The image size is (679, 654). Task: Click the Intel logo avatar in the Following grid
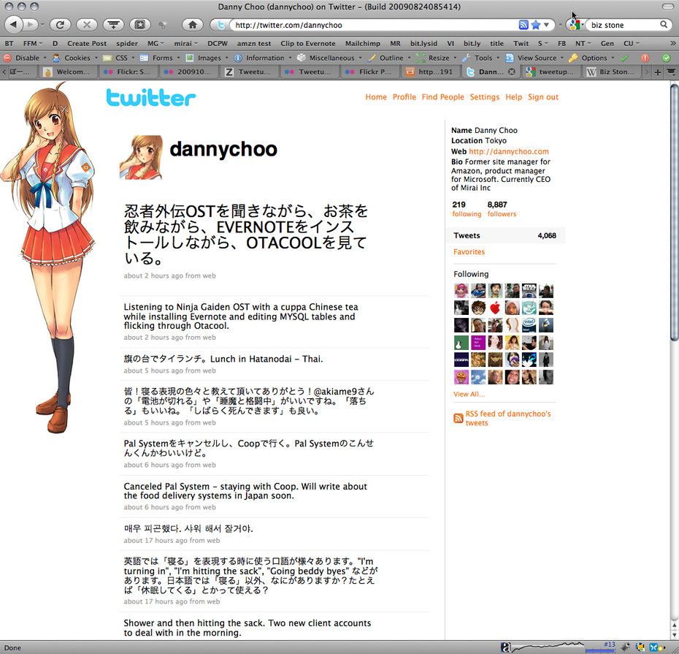529,325
